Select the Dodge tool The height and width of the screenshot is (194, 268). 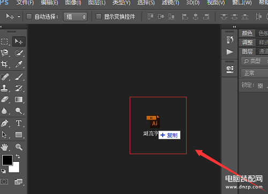point(19,111)
